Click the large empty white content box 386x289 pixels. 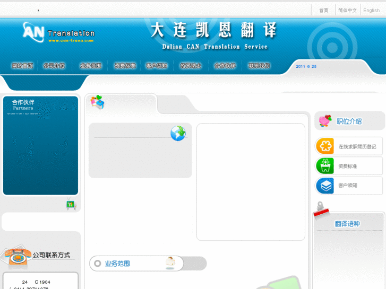pyautogui.click(x=251, y=182)
